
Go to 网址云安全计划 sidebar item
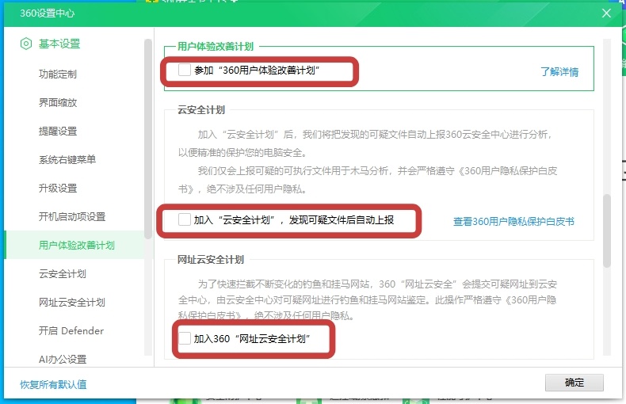[x=72, y=302]
